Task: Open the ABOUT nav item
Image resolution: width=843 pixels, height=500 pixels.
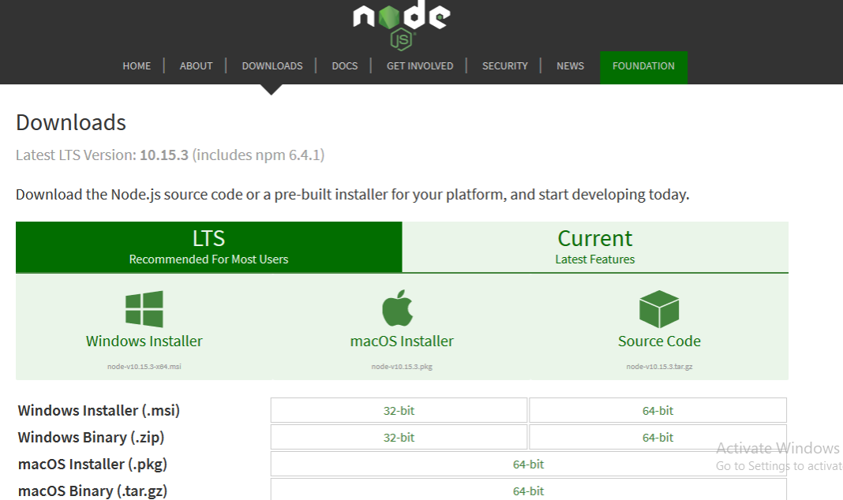Action: click(x=197, y=66)
